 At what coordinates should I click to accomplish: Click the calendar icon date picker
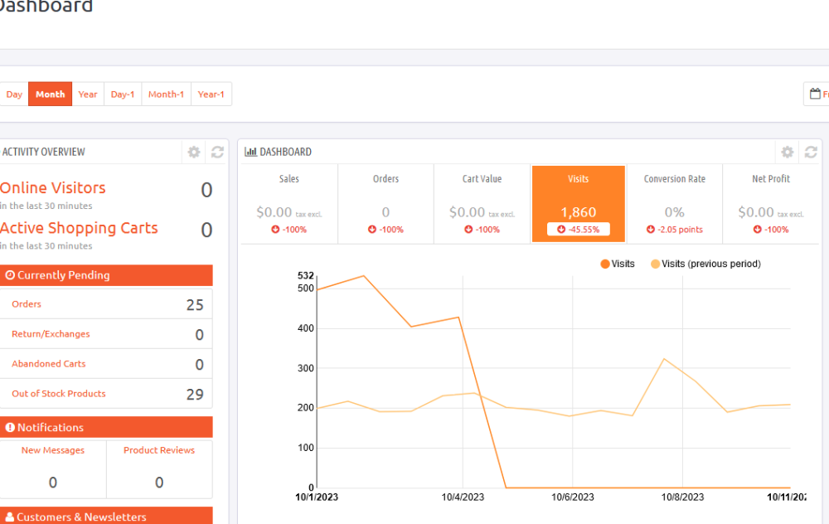[816, 94]
